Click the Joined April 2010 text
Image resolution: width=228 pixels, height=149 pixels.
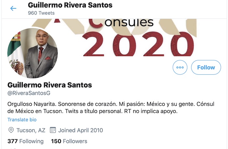coord(80,130)
